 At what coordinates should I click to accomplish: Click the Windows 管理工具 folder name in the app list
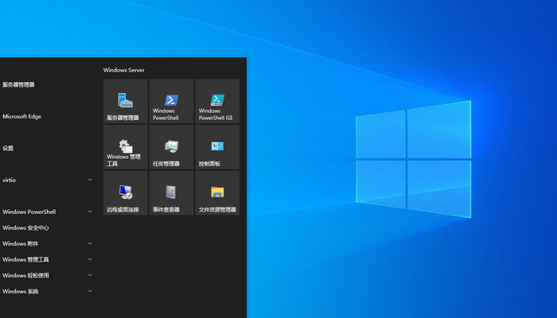coord(25,259)
